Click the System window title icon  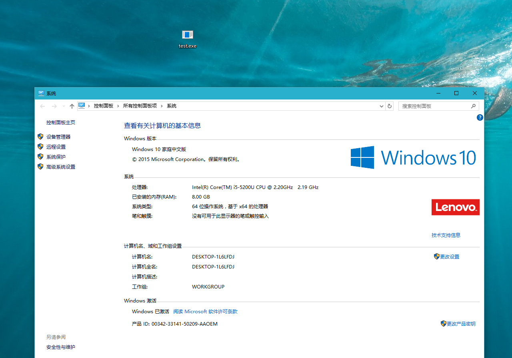[x=41, y=93]
